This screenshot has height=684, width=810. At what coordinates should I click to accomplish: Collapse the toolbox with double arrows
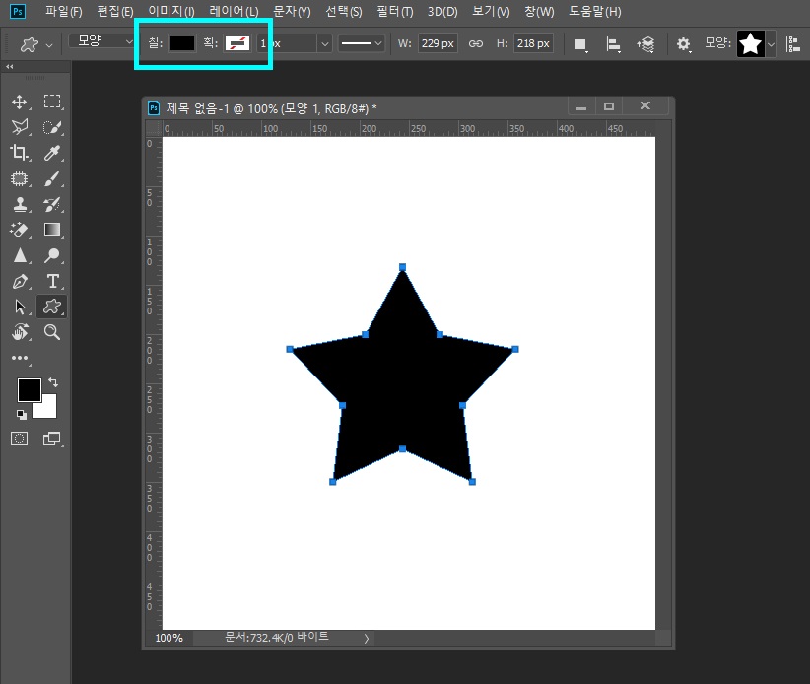(9, 67)
